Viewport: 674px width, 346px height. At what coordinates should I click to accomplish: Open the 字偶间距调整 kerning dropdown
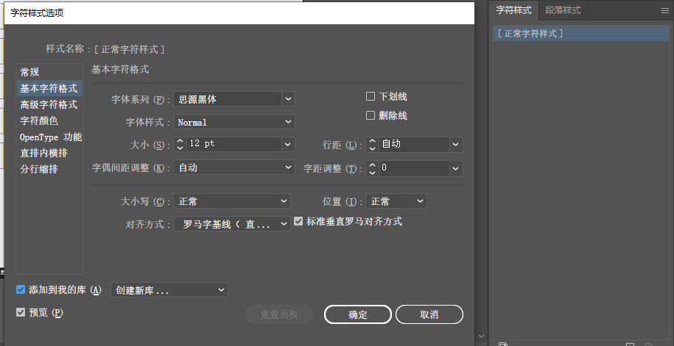[x=234, y=167]
